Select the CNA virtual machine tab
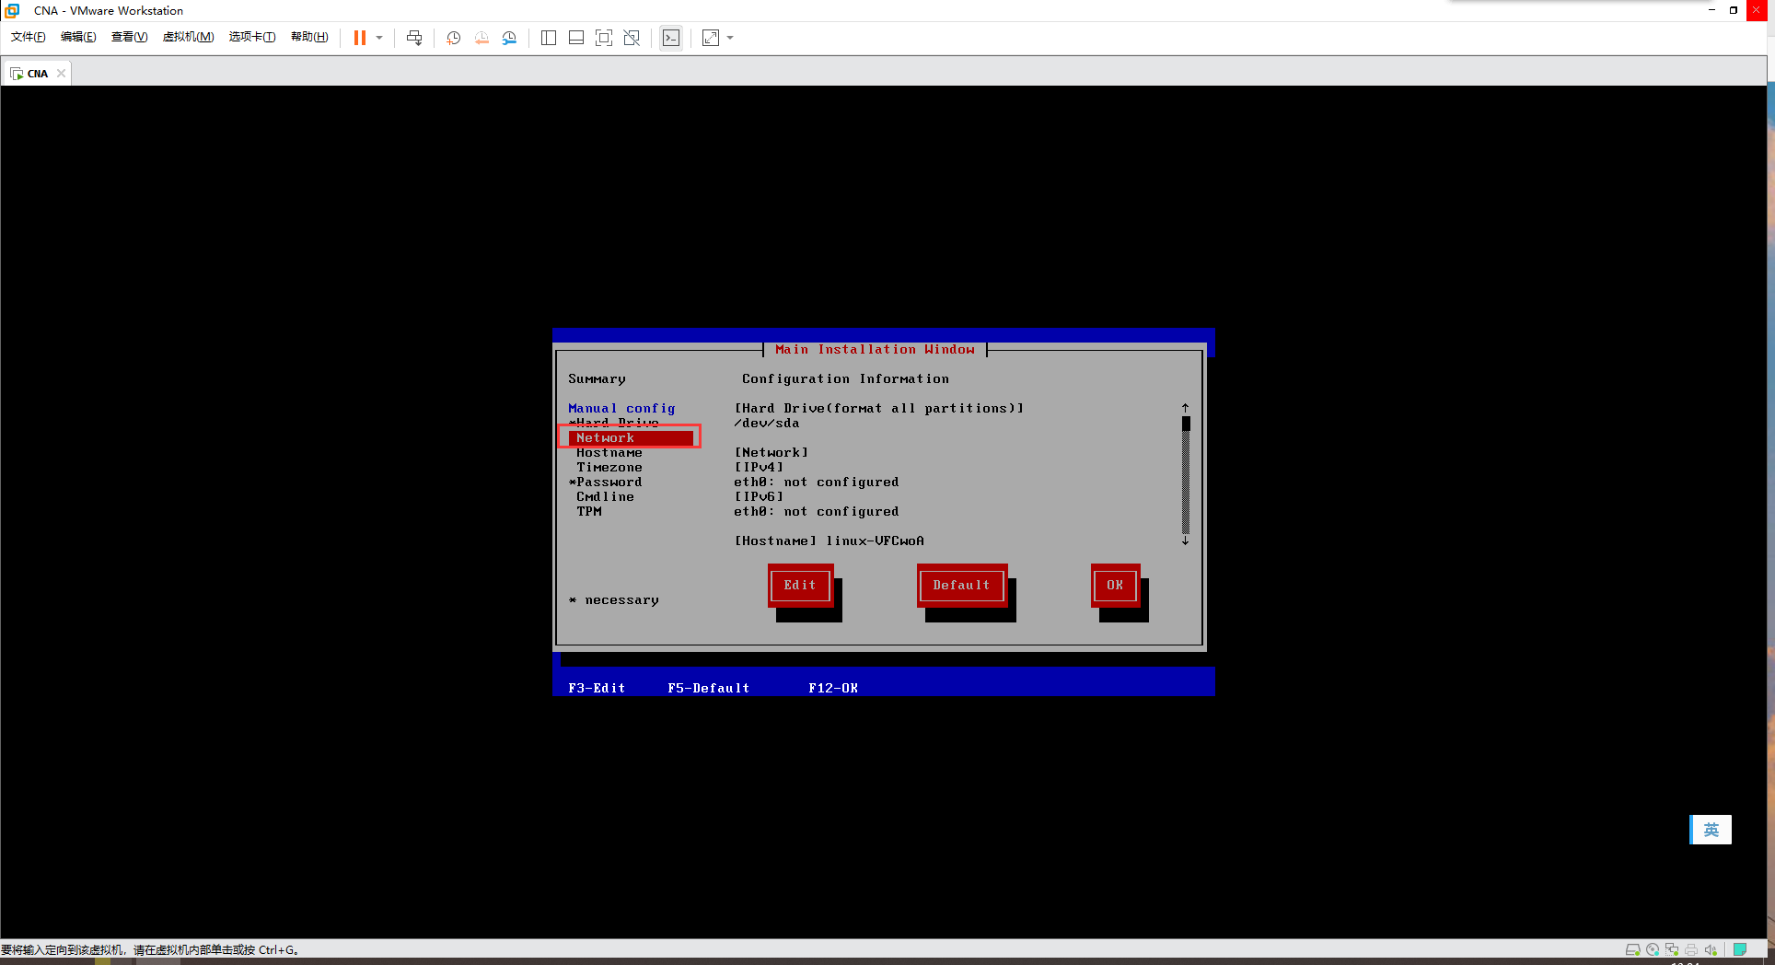This screenshot has height=965, width=1775. tap(37, 74)
